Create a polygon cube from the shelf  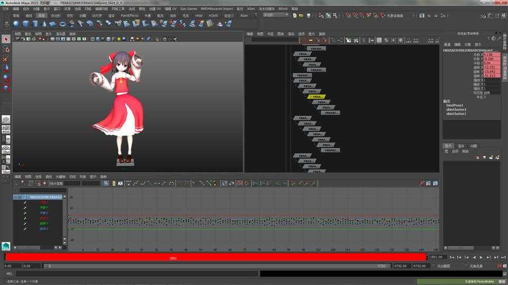click(25, 24)
